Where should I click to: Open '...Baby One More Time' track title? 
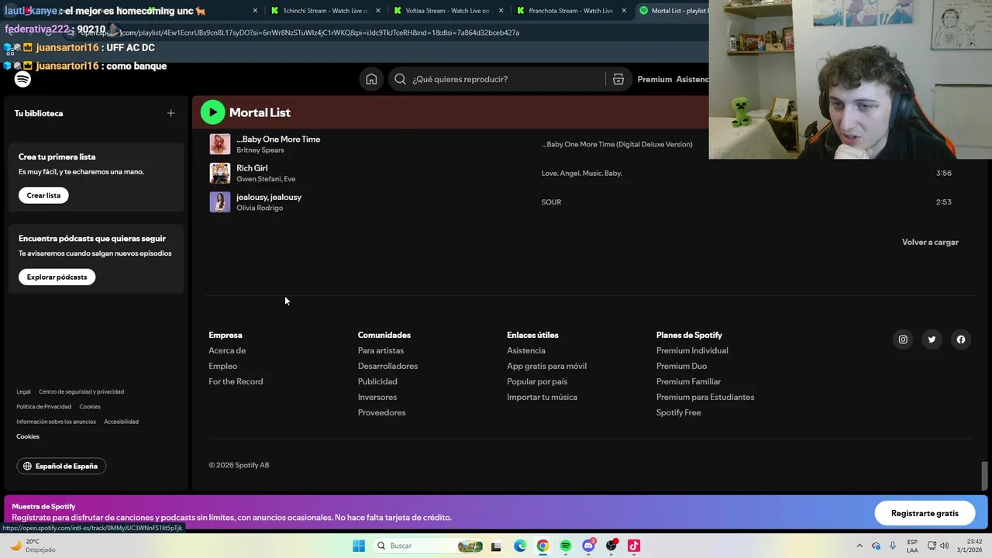(278, 139)
